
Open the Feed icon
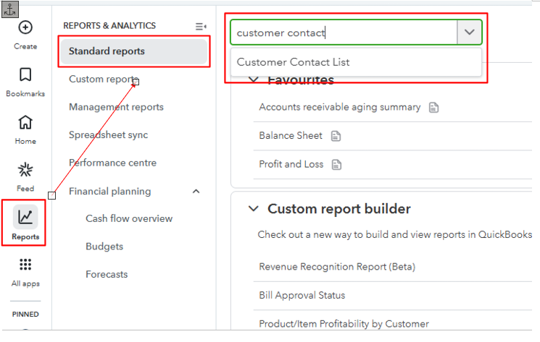click(x=25, y=170)
